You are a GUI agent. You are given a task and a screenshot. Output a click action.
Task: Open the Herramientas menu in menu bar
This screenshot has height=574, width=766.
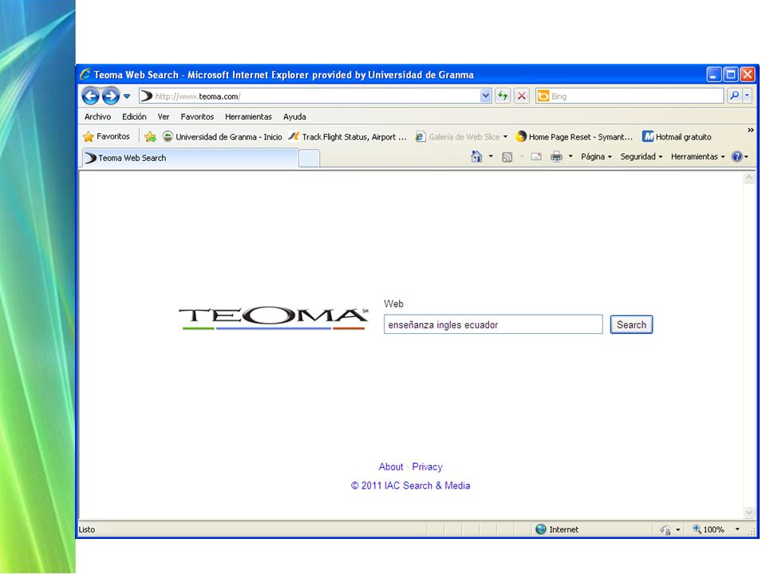point(248,116)
